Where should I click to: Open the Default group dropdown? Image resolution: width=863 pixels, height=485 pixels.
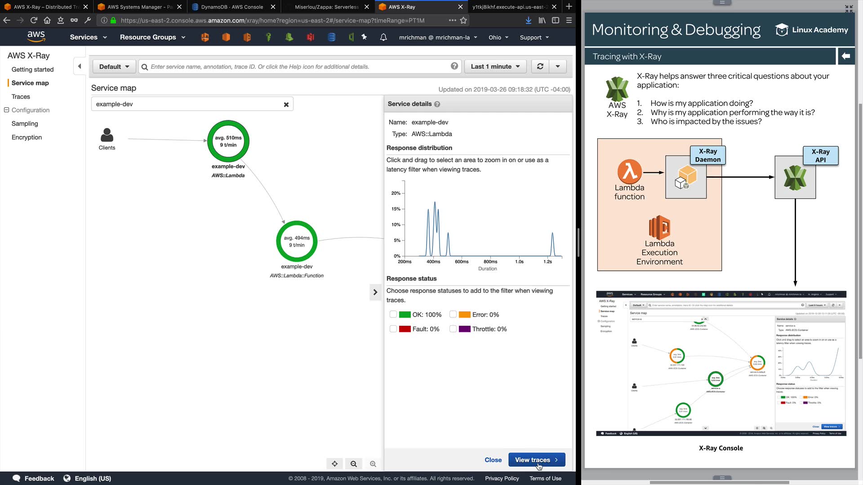coord(114,66)
